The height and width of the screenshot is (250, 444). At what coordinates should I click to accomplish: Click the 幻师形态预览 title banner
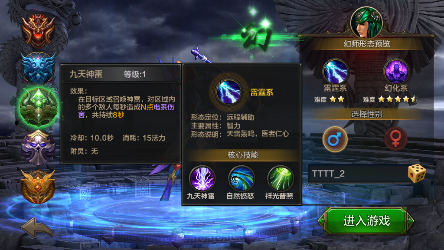pos(367,44)
